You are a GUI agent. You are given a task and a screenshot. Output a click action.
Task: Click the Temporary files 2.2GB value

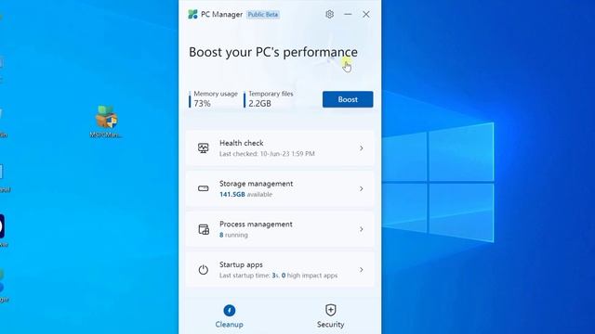click(x=260, y=103)
